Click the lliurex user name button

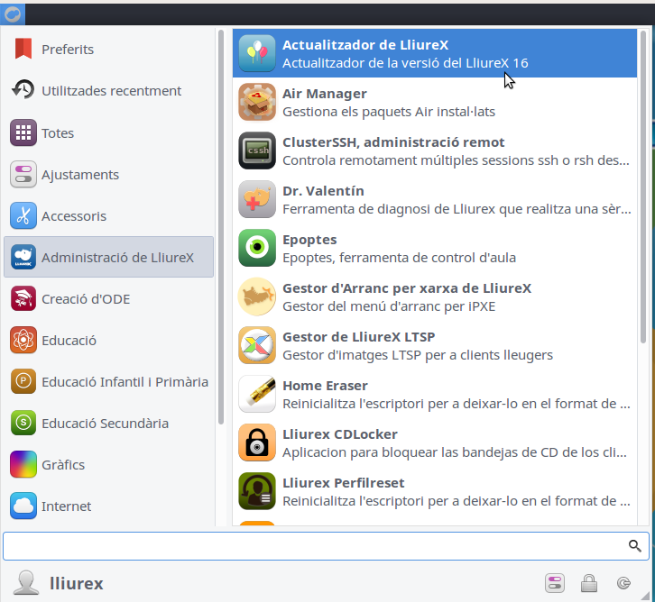pos(76,584)
